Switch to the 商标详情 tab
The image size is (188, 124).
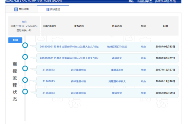coord(21,9)
